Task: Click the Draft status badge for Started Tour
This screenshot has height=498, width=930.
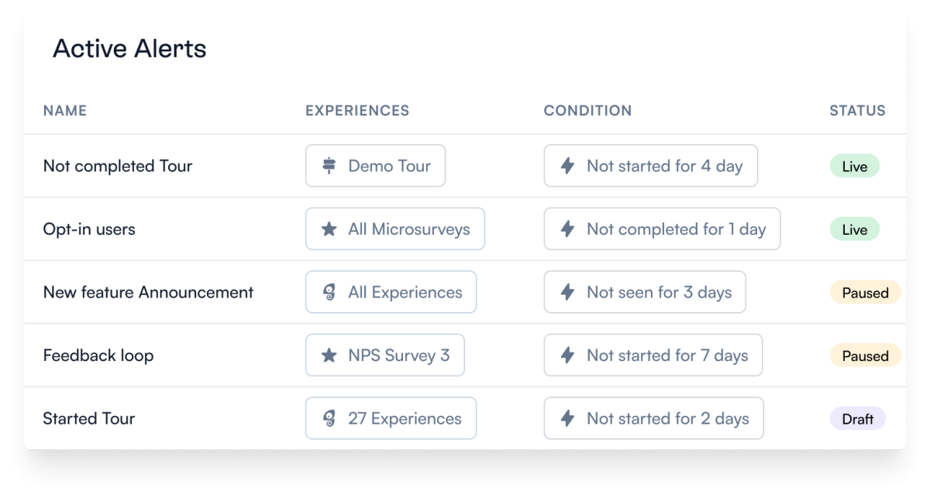Action: 858,419
